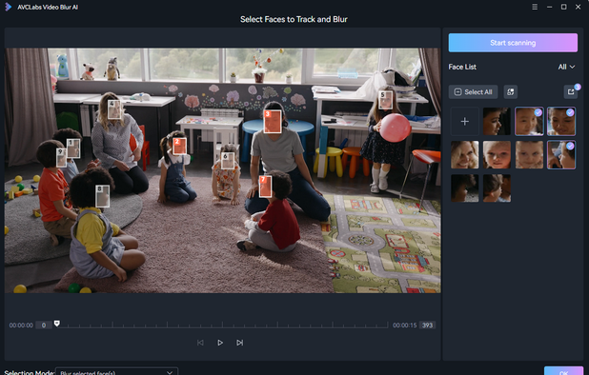Go to the previous frame
Image resolution: width=589 pixels, height=375 pixels.
(200, 343)
